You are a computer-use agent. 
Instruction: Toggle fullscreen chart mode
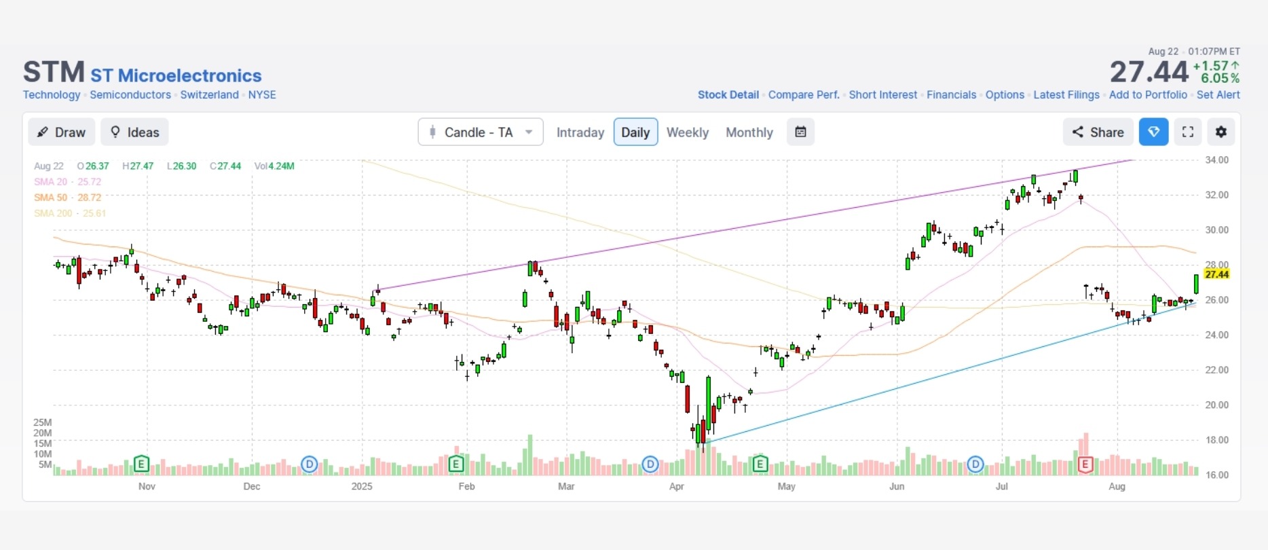1188,132
